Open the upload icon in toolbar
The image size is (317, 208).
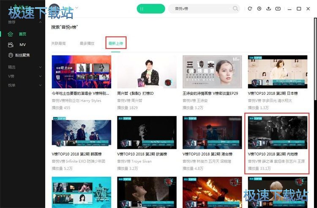[x=268, y=8]
